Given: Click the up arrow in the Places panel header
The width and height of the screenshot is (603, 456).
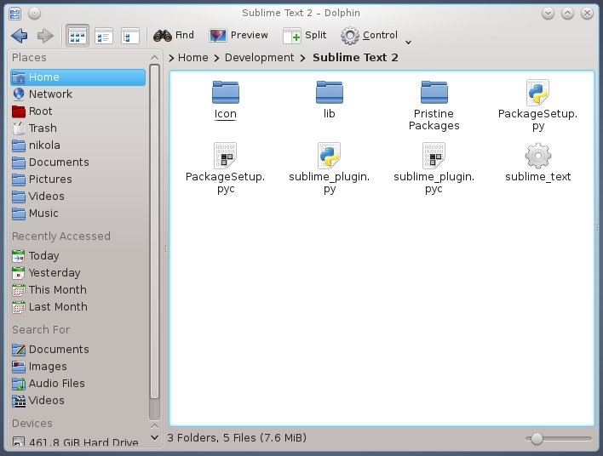Looking at the screenshot, I should (x=154, y=58).
